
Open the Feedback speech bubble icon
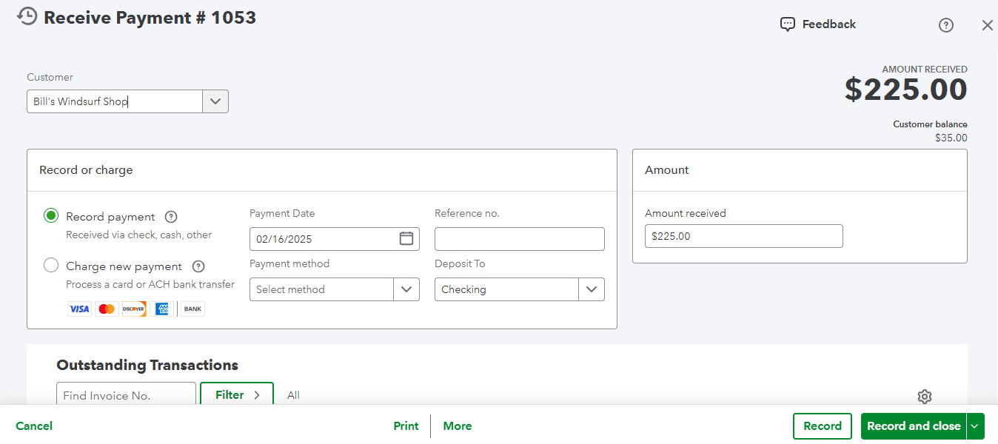point(788,24)
